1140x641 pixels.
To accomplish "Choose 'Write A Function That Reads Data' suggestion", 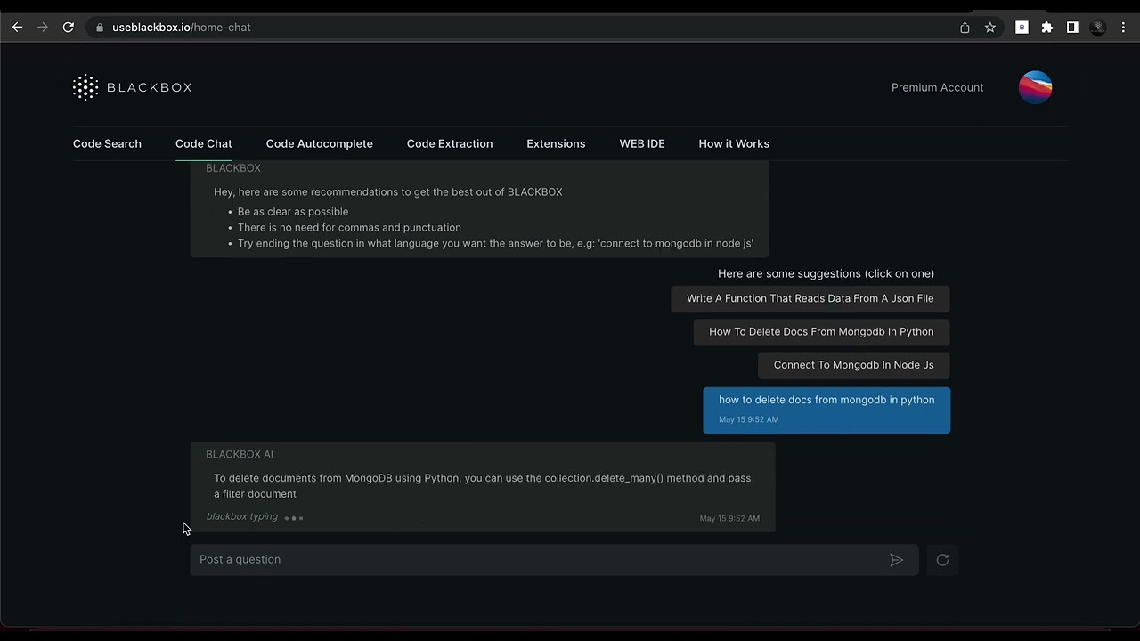I will [x=810, y=298].
